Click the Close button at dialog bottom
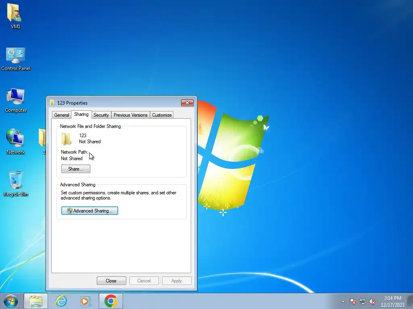The height and width of the screenshot is (309, 413). pos(111,280)
